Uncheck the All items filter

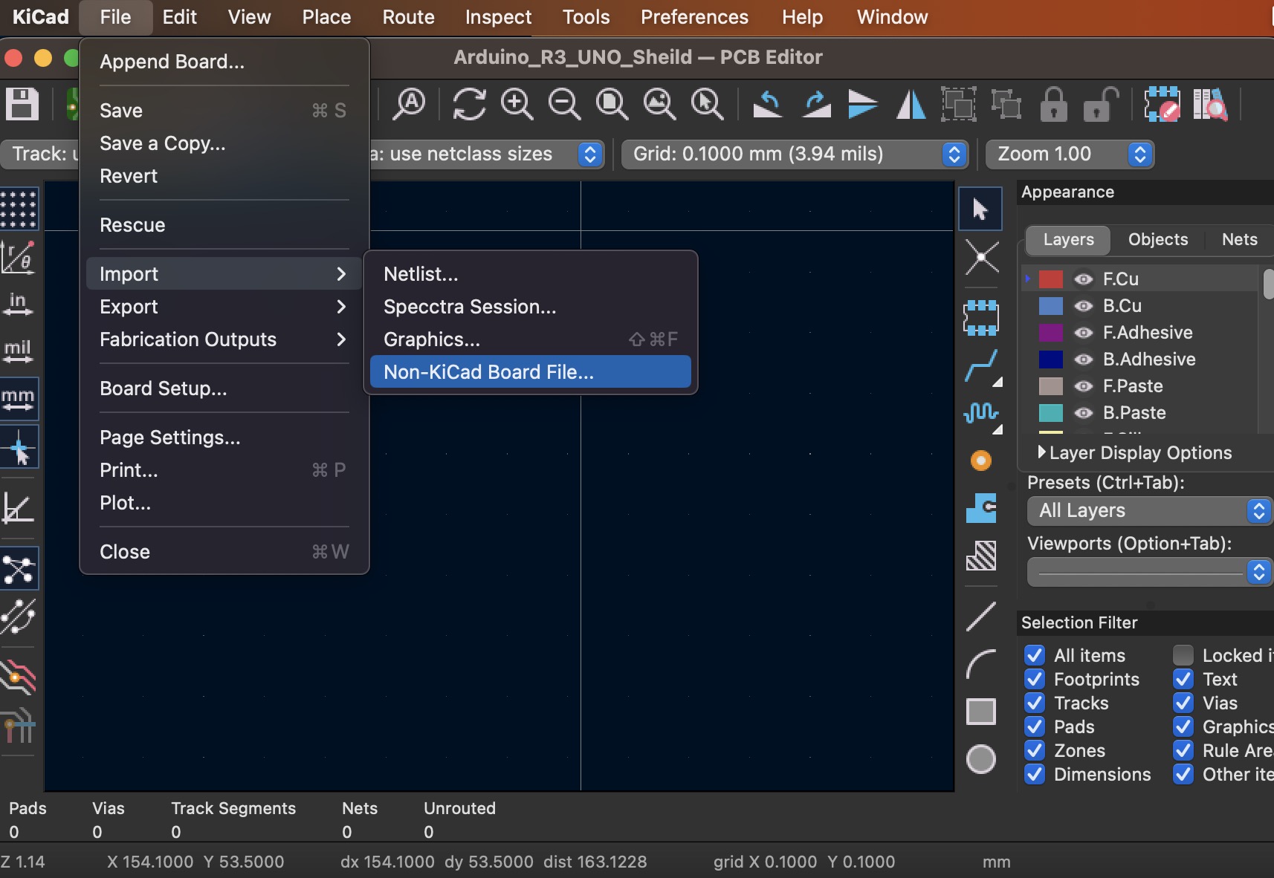click(x=1035, y=655)
